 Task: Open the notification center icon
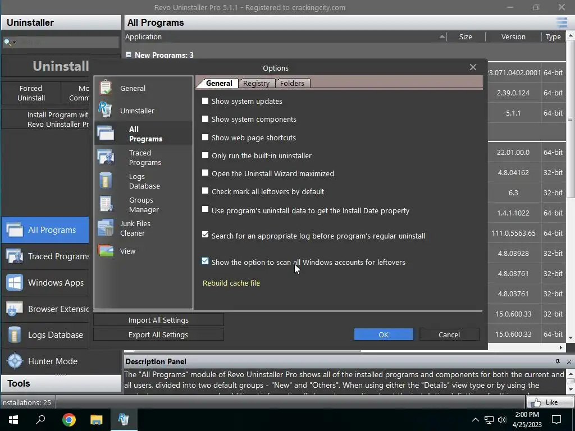tap(556, 420)
